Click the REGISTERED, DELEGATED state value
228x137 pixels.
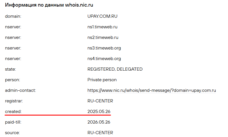pyautogui.click(x=115, y=69)
